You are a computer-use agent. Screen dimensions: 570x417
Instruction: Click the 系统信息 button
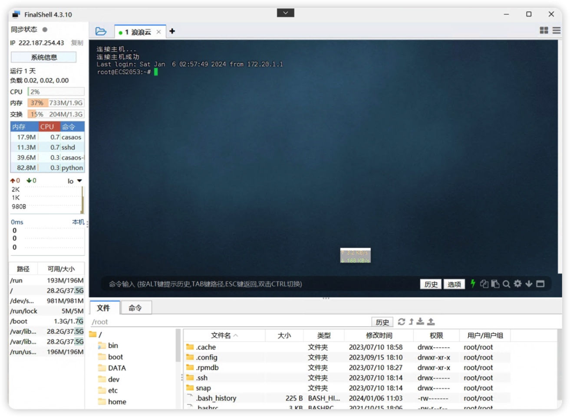(x=43, y=57)
